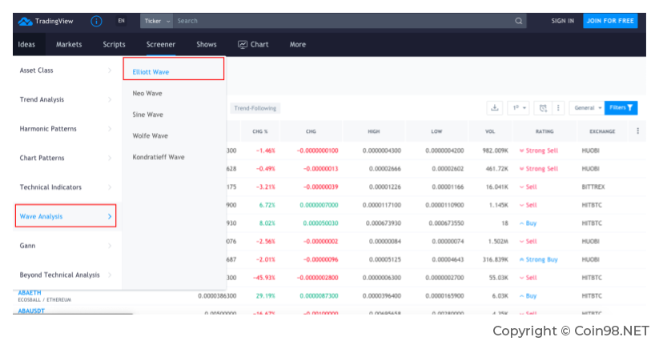
Task: Click the Strong Buy rating cell
Action: (538, 260)
